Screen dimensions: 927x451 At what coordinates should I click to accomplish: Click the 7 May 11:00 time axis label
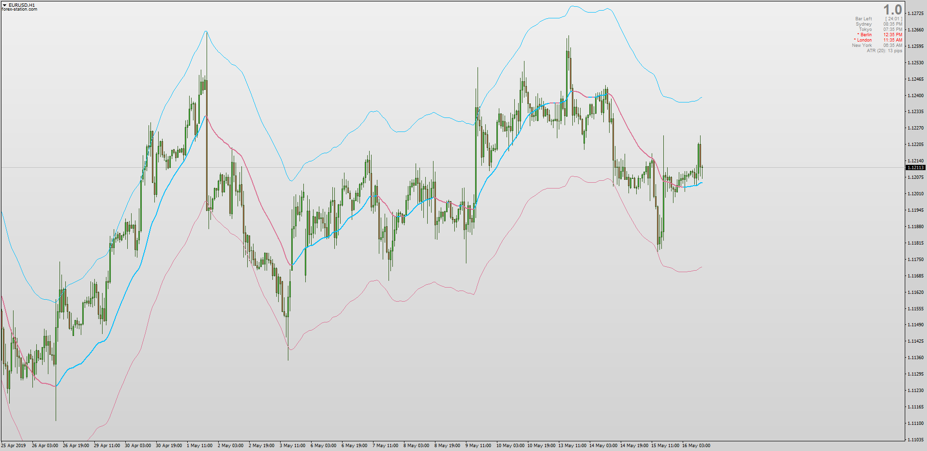tap(386, 446)
